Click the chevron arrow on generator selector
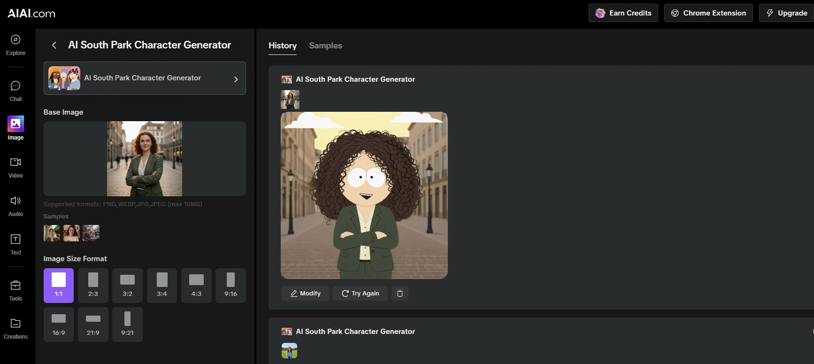 click(x=236, y=79)
